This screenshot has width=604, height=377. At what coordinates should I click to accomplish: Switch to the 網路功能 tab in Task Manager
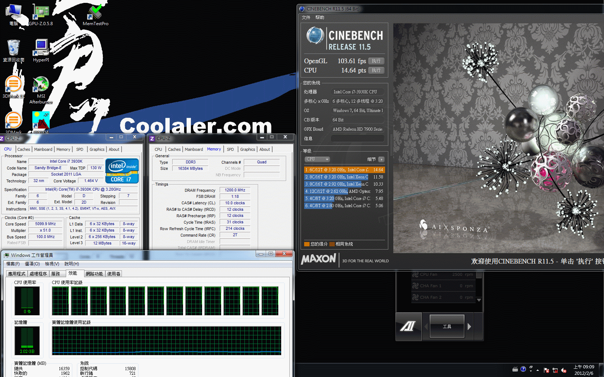tap(95, 274)
